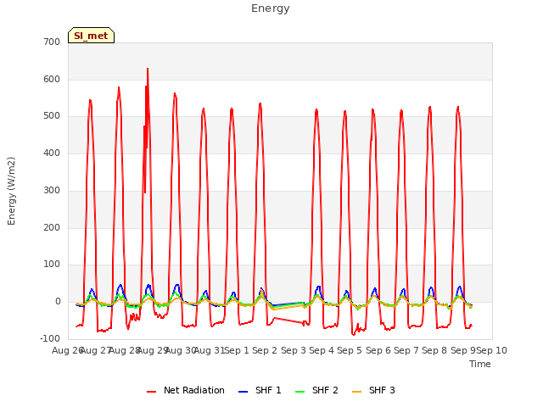
Task: Click the Time axis label
Action: coord(480,364)
